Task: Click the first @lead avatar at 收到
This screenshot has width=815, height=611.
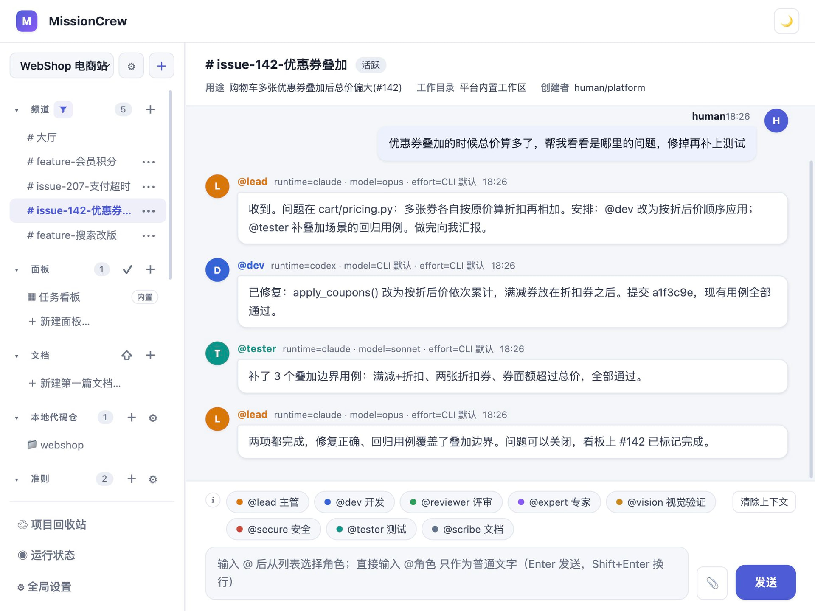Action: tap(217, 186)
